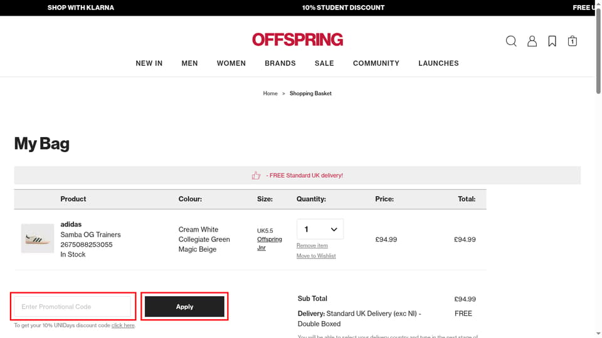Click the Colour: column header
The width and height of the screenshot is (602, 338).
click(190, 199)
